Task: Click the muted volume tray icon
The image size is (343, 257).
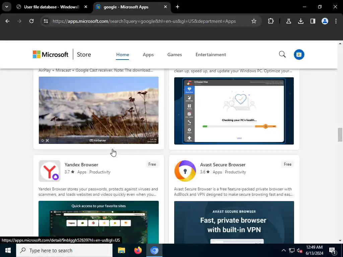Action: [x=299, y=250]
